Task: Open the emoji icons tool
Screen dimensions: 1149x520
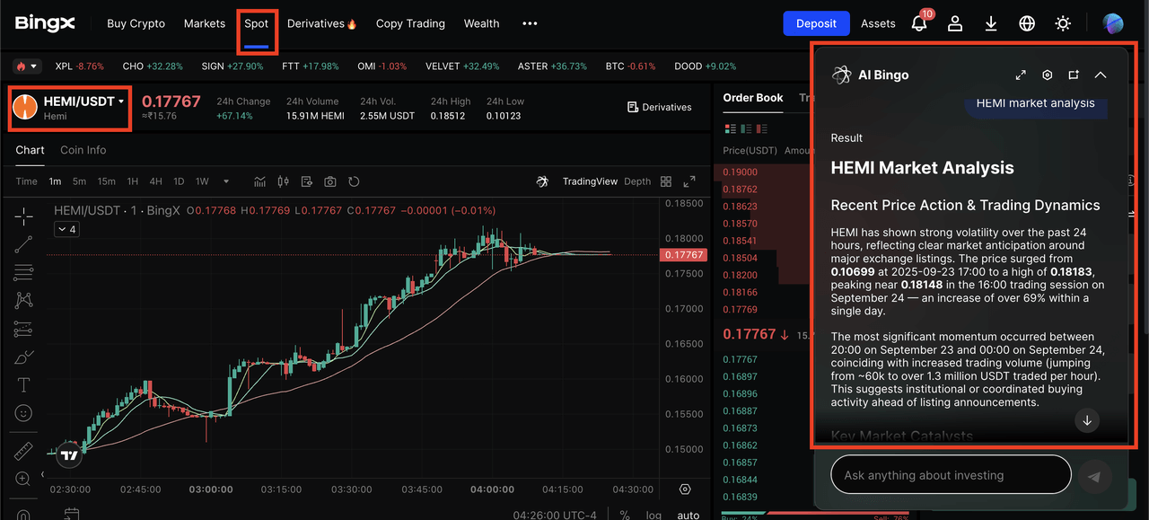Action: (23, 413)
